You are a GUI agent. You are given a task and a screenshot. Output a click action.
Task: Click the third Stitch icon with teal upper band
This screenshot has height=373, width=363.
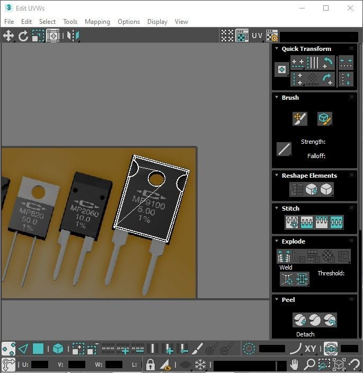[322, 222]
